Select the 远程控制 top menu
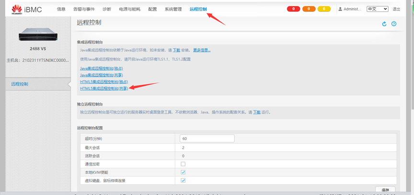 198,9
